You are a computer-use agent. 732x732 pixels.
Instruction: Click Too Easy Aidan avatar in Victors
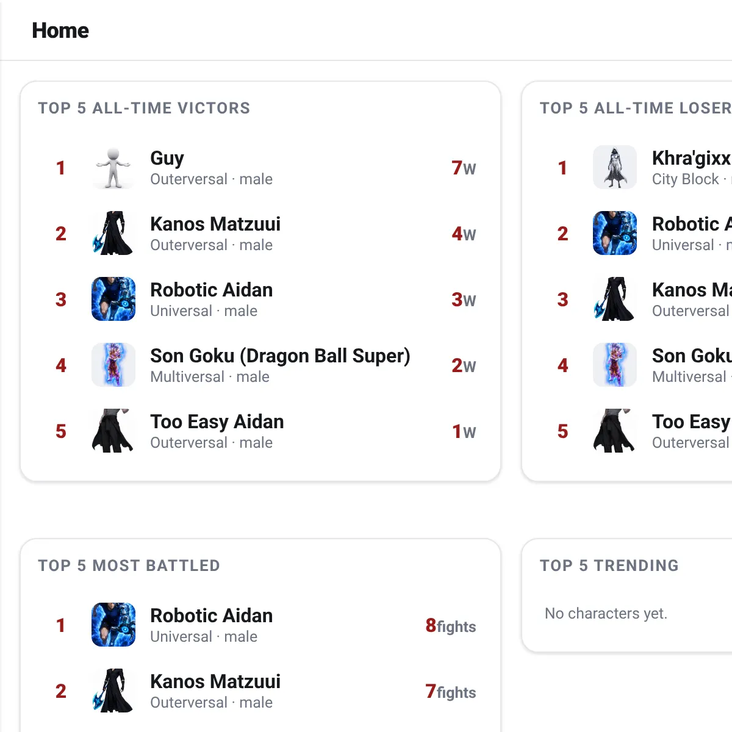[x=113, y=431]
